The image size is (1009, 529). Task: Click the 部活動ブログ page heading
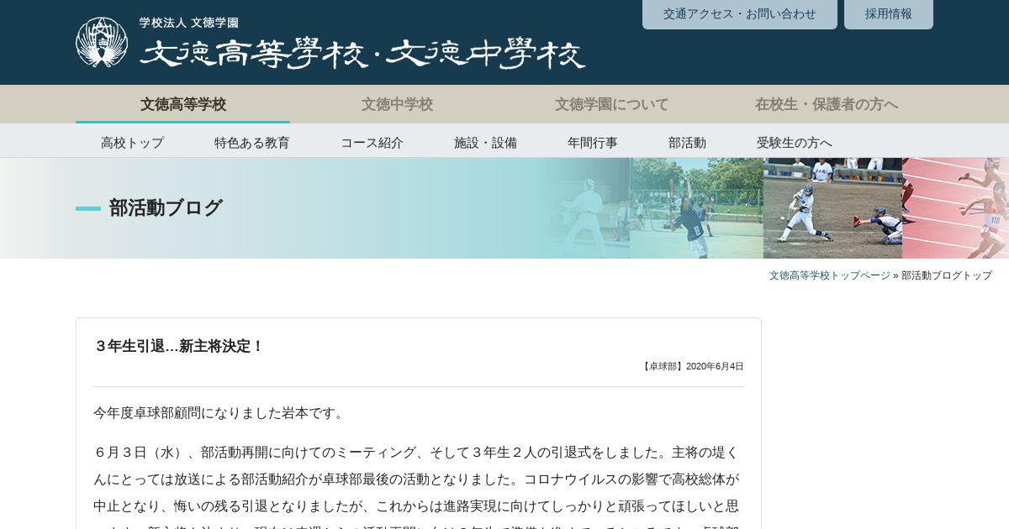click(166, 207)
